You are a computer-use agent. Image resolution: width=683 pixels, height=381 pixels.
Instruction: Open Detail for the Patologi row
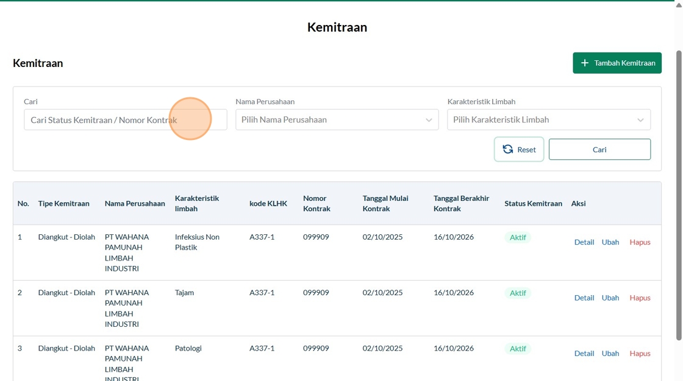584,354
